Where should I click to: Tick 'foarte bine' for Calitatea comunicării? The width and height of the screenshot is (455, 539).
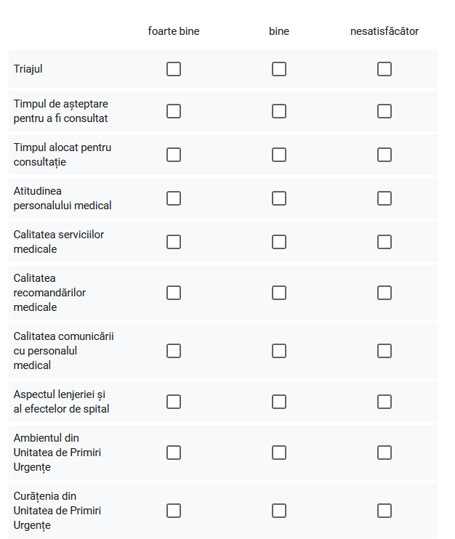[174, 351]
